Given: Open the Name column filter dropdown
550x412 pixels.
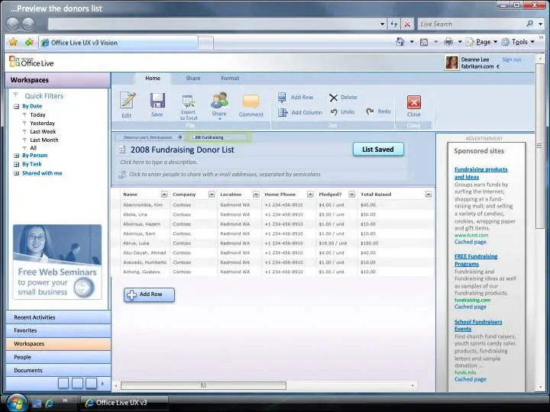Looking at the screenshot, I should 164,195.
